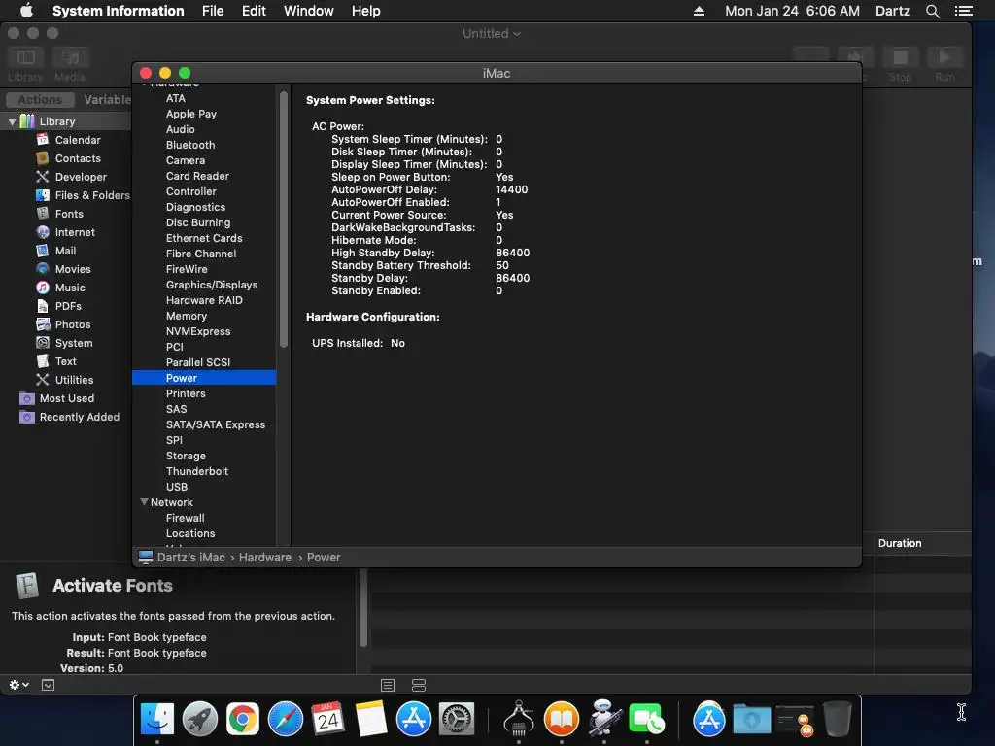Click the System Information sidebar scrollbar

(283, 219)
